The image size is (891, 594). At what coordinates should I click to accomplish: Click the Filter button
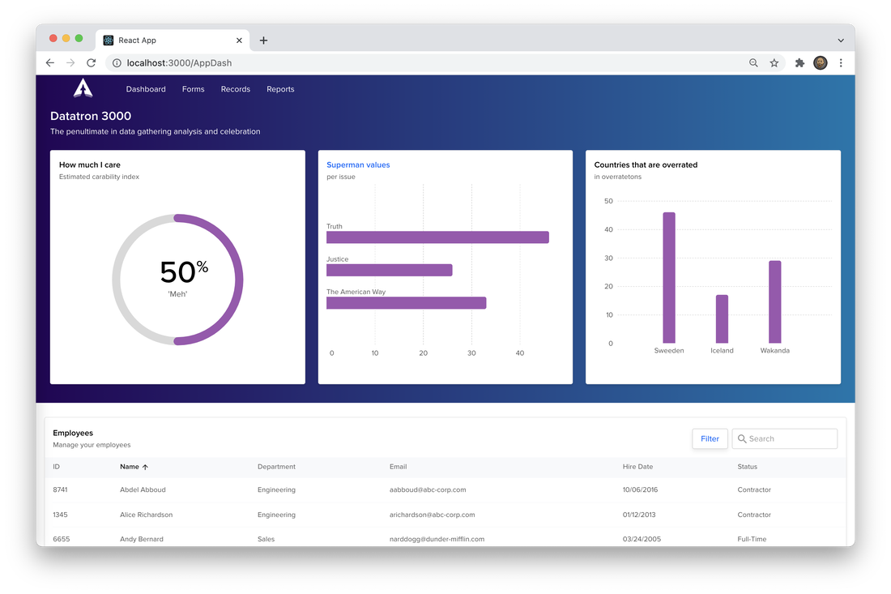click(x=710, y=439)
